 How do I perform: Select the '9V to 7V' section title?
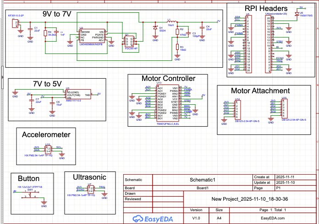pyautogui.click(x=56, y=14)
